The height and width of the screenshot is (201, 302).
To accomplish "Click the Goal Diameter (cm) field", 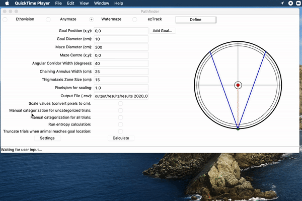I will [121, 39].
